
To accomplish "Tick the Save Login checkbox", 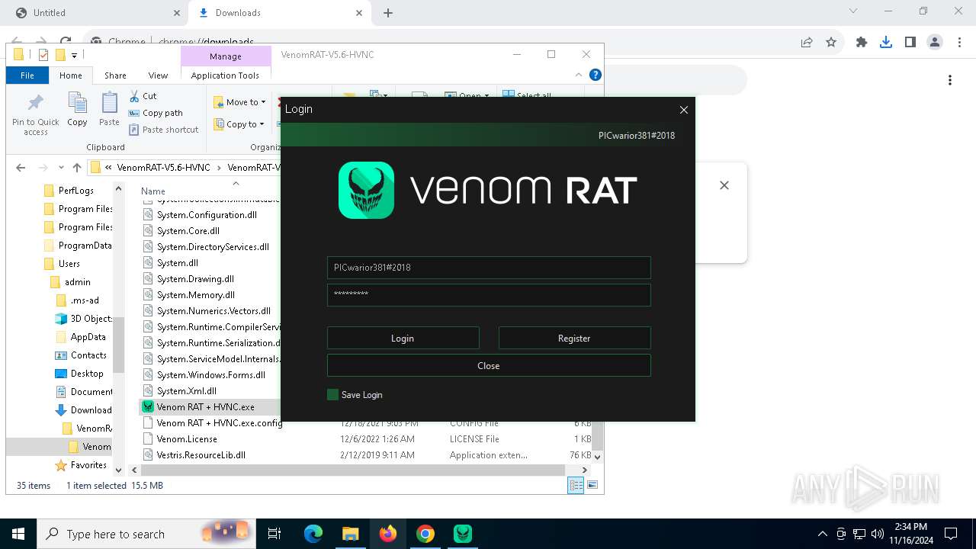I will click(x=332, y=395).
